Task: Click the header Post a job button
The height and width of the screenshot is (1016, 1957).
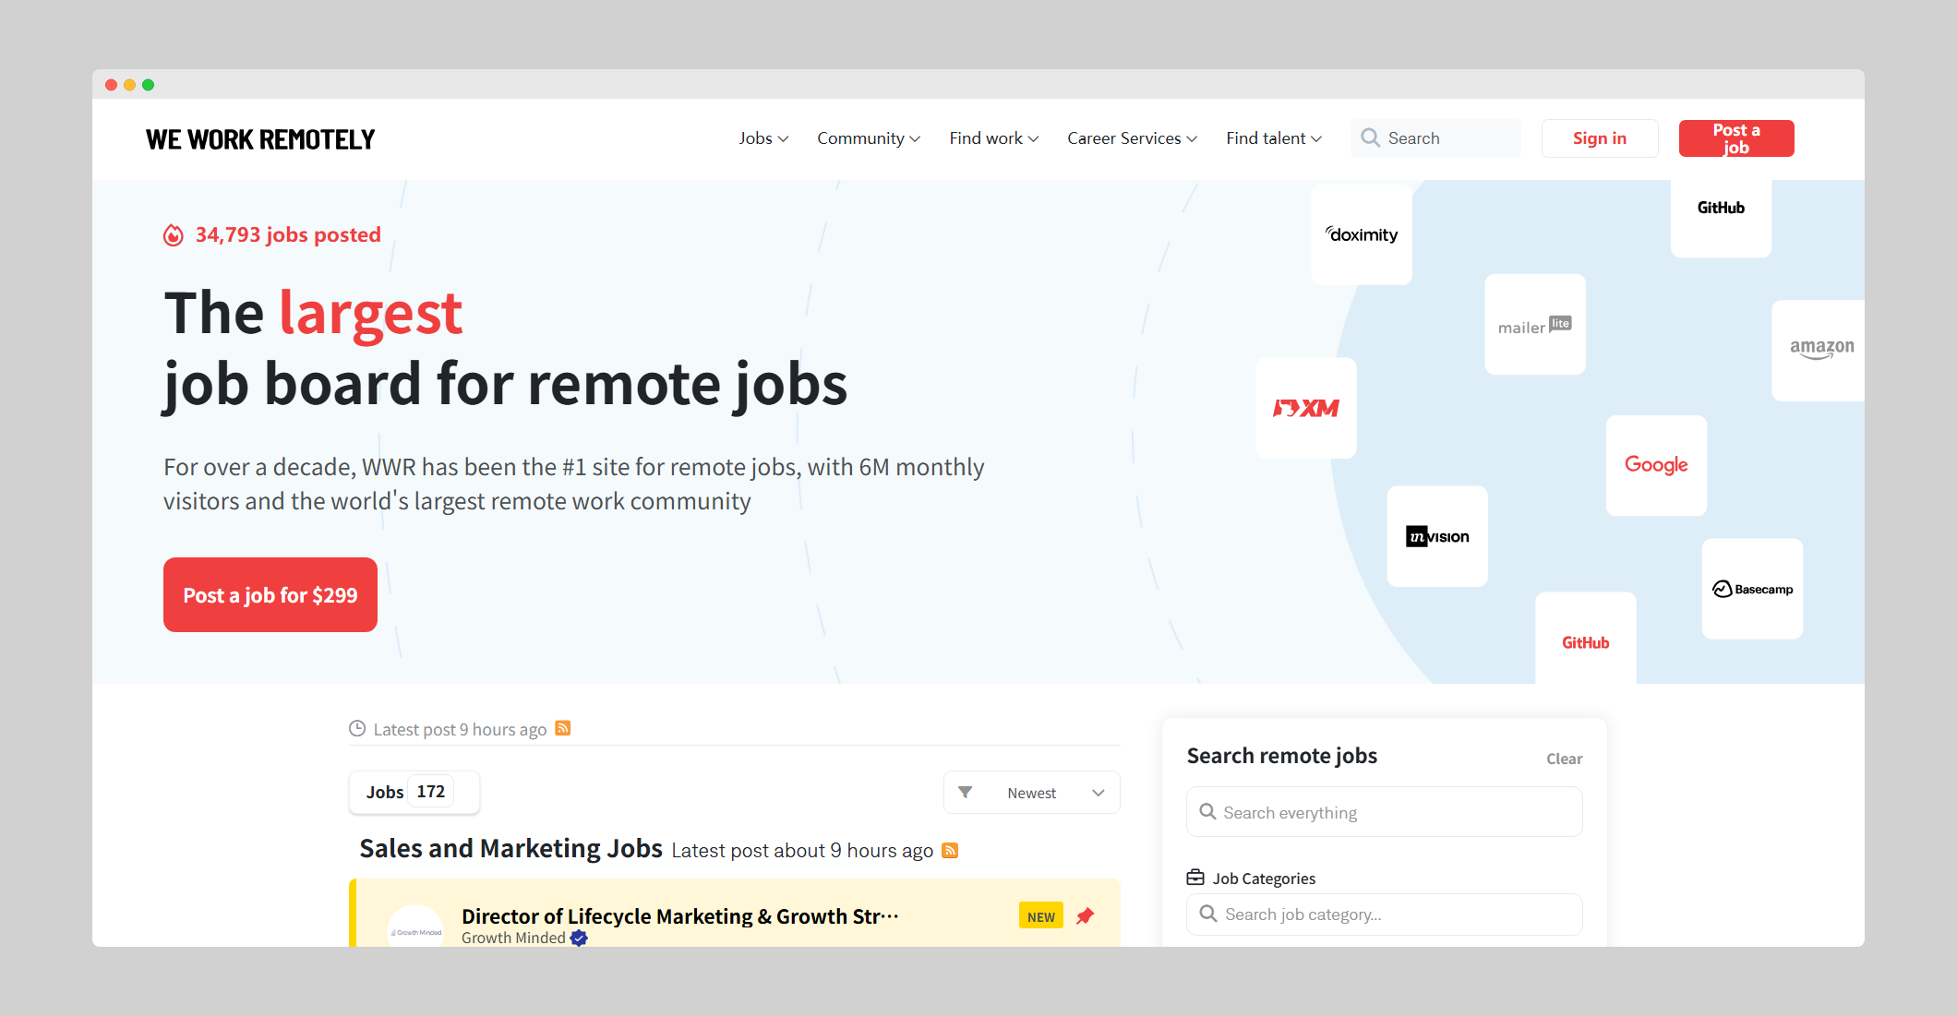Action: (x=1736, y=138)
